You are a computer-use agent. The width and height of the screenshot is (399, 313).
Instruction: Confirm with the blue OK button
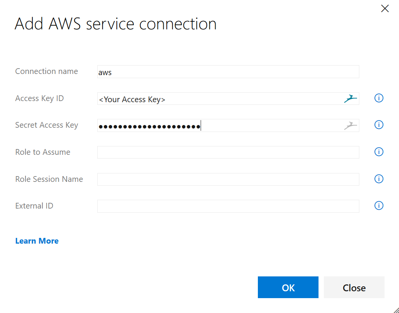click(288, 287)
